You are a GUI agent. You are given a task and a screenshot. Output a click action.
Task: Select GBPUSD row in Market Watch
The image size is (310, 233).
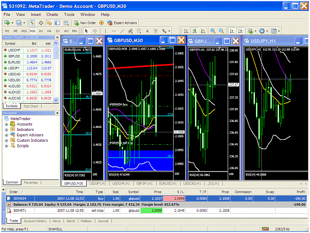click(28, 57)
